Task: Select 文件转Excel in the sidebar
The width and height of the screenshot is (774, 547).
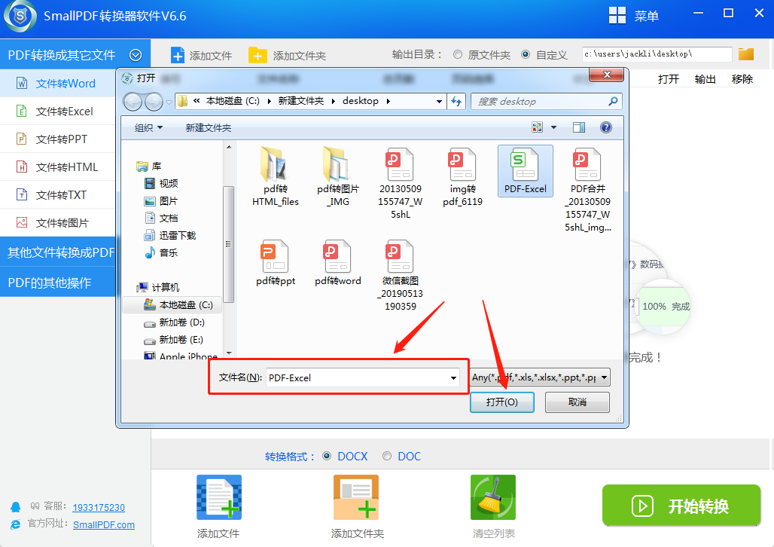Action: pos(64,111)
